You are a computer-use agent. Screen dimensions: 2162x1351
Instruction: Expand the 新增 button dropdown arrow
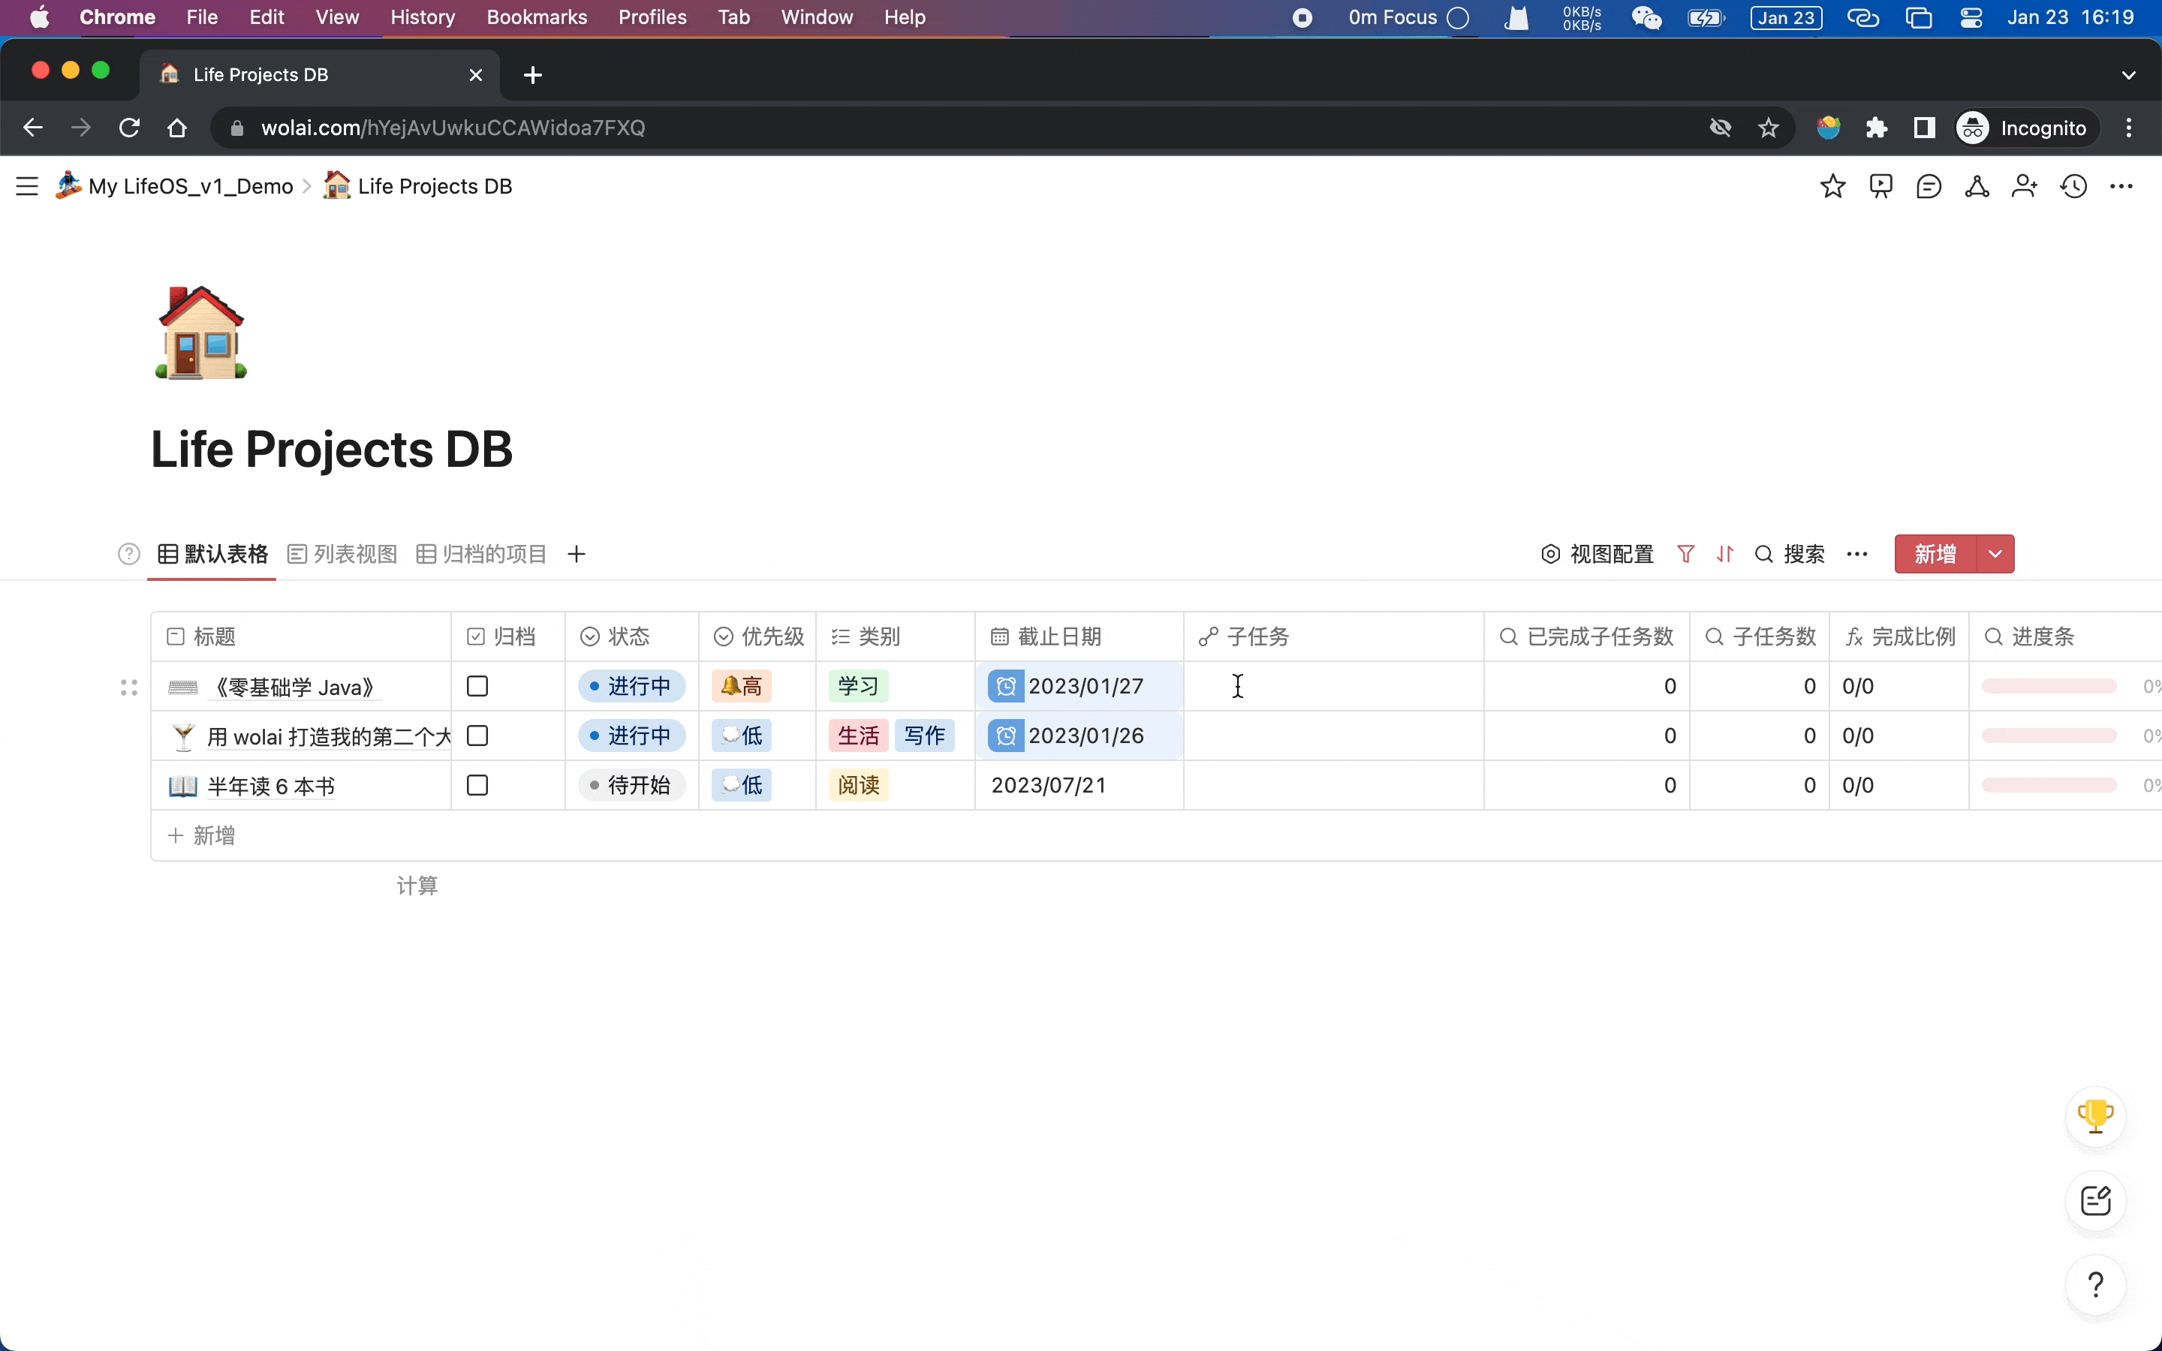click(1995, 554)
